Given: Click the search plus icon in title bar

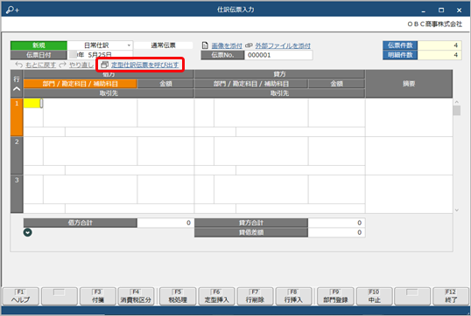Looking at the screenshot, I should point(12,10).
